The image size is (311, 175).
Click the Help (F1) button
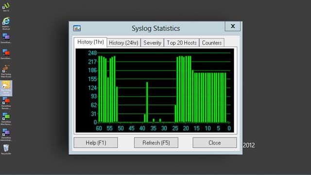(x=96, y=142)
